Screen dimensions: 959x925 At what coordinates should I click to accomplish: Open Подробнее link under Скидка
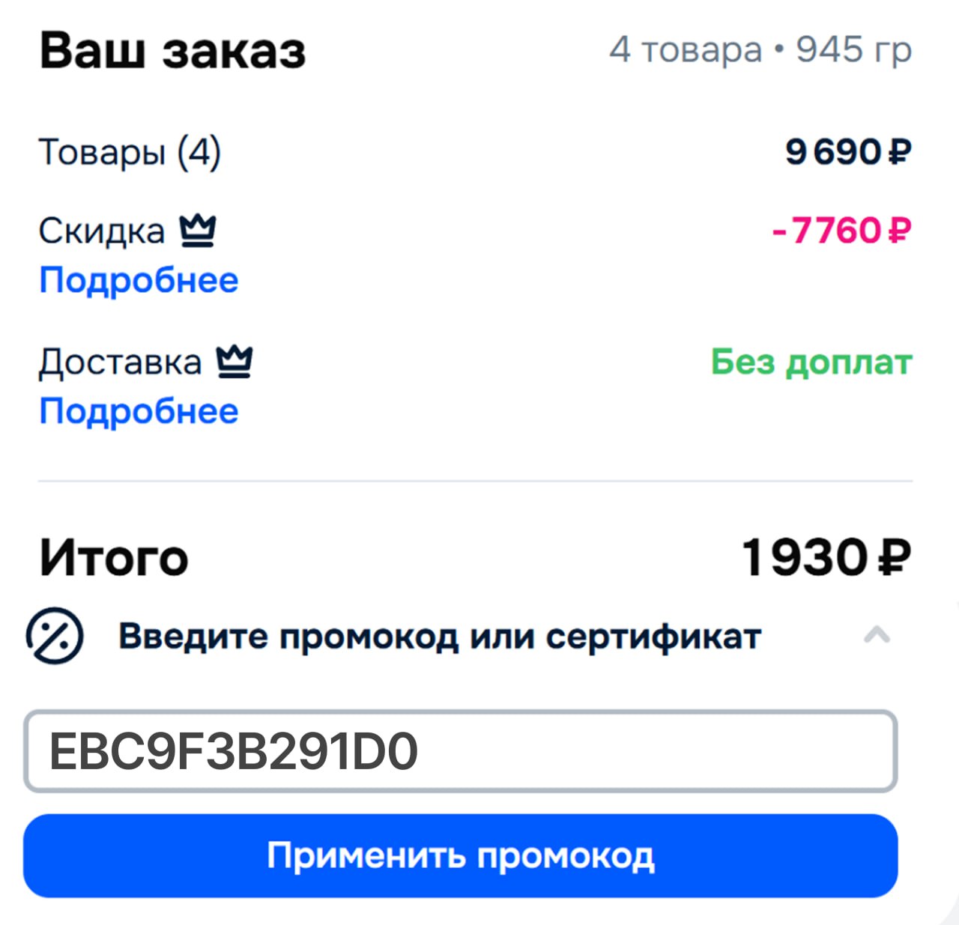click(139, 281)
